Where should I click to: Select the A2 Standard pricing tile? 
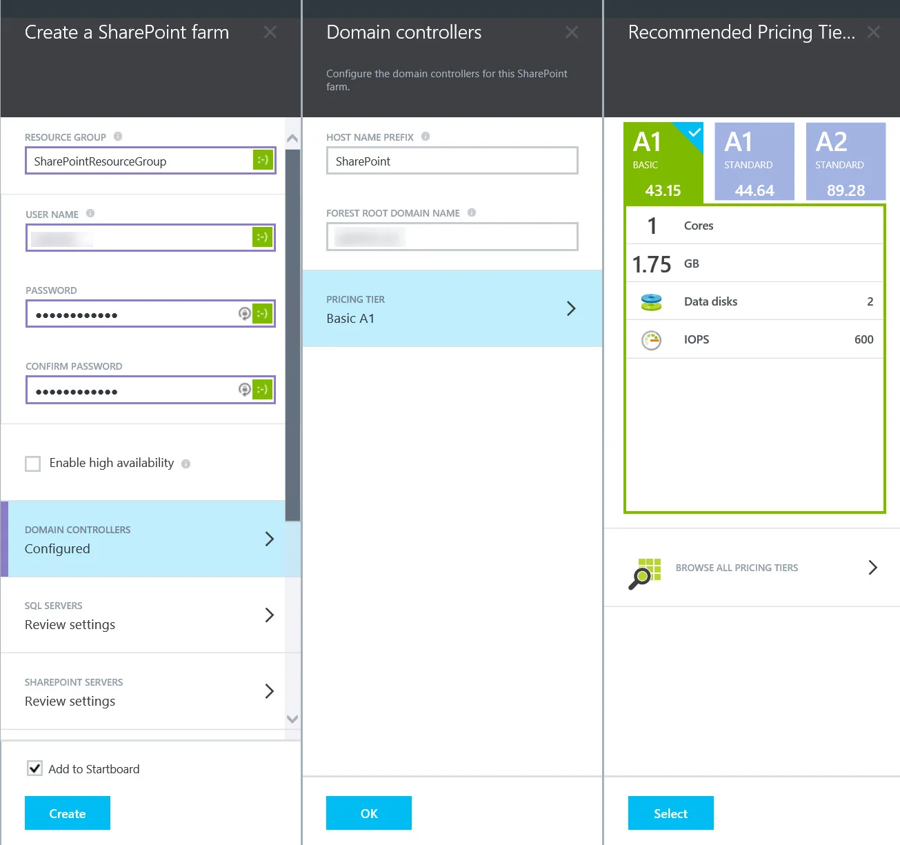(846, 161)
